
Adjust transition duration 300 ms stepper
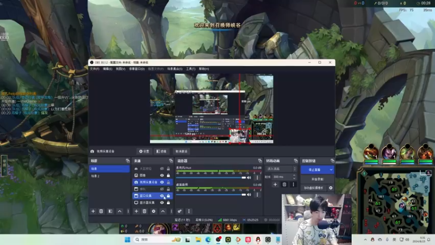tap(294, 176)
